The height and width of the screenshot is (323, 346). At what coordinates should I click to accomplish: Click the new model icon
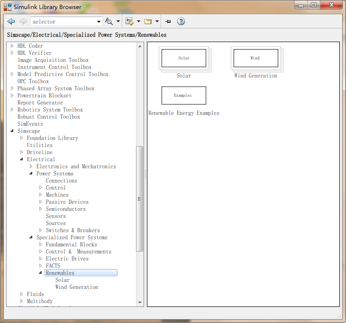(x=129, y=21)
